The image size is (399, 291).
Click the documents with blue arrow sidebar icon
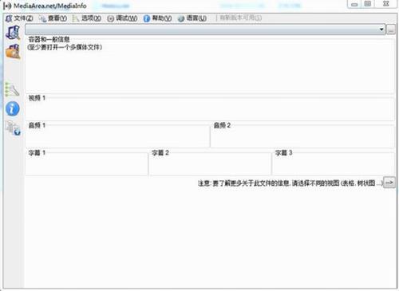tap(13, 128)
